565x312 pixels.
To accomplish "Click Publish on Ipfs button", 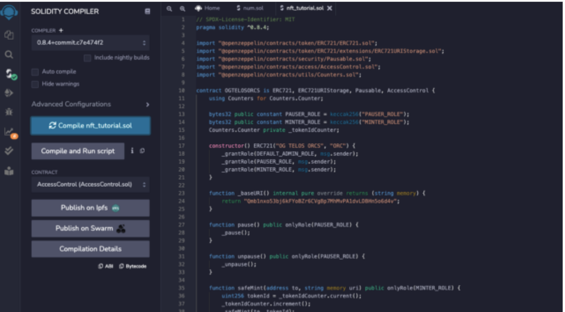I will (90, 208).
